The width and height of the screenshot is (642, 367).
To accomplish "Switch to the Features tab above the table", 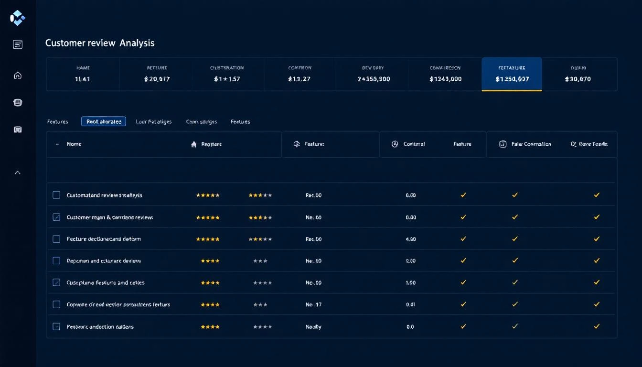I will (x=240, y=121).
